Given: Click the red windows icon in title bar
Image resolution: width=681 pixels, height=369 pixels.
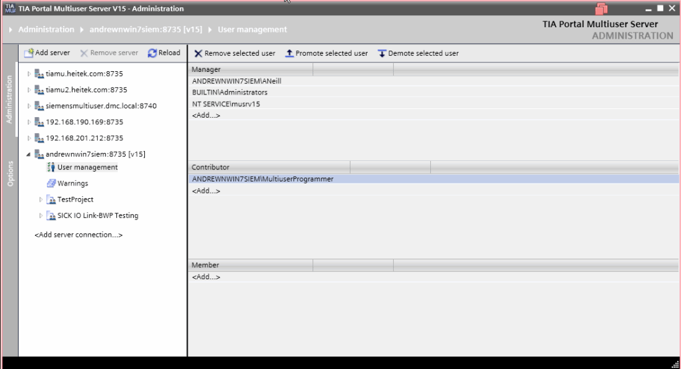Looking at the screenshot, I should click(x=601, y=8).
